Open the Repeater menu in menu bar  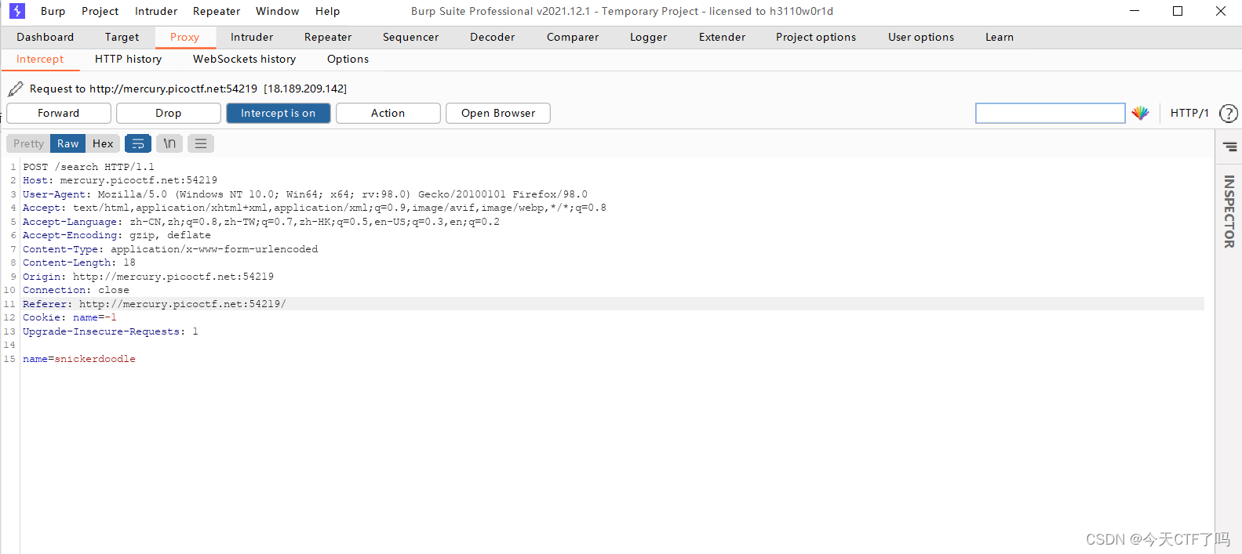217,11
